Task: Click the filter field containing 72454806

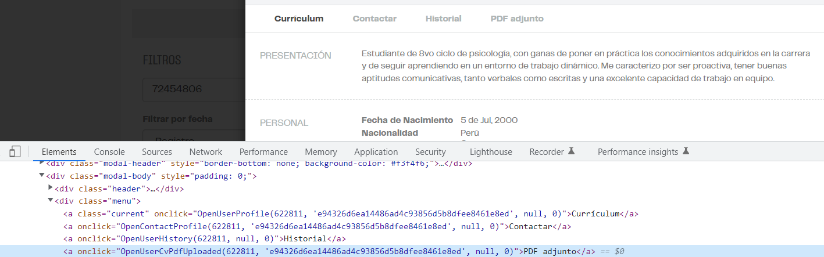Action: pyautogui.click(x=192, y=89)
